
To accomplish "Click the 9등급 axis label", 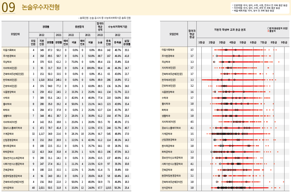I will [284, 42].
